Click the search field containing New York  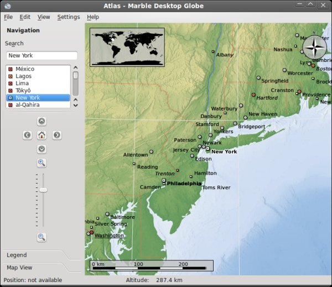click(x=41, y=56)
